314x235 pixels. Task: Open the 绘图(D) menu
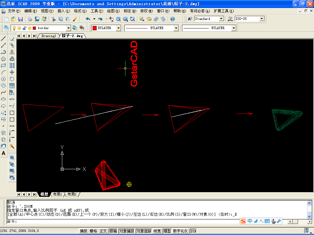coord(113,11)
